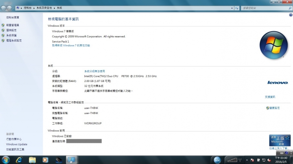Open the clock showing 下午 03:00
Screen dimensions: 293x164
tap(281, 160)
